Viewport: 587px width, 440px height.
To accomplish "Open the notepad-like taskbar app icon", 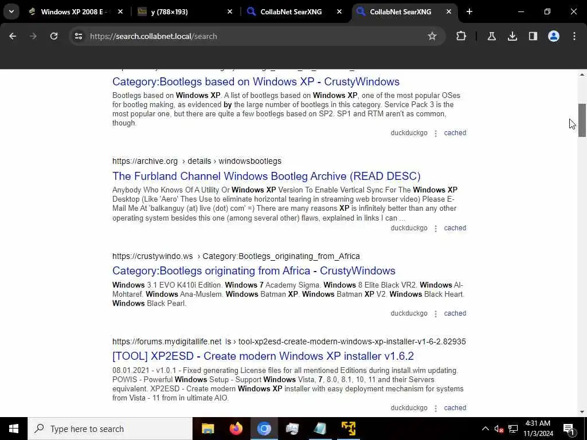I will tap(320, 429).
